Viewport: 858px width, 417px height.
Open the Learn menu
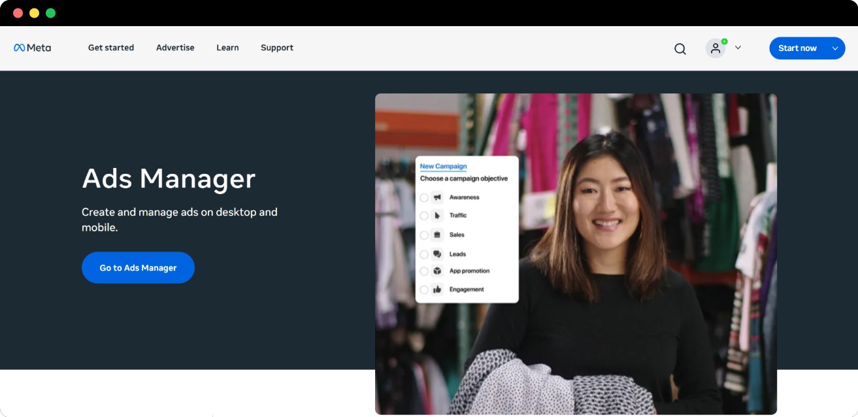[x=227, y=48]
